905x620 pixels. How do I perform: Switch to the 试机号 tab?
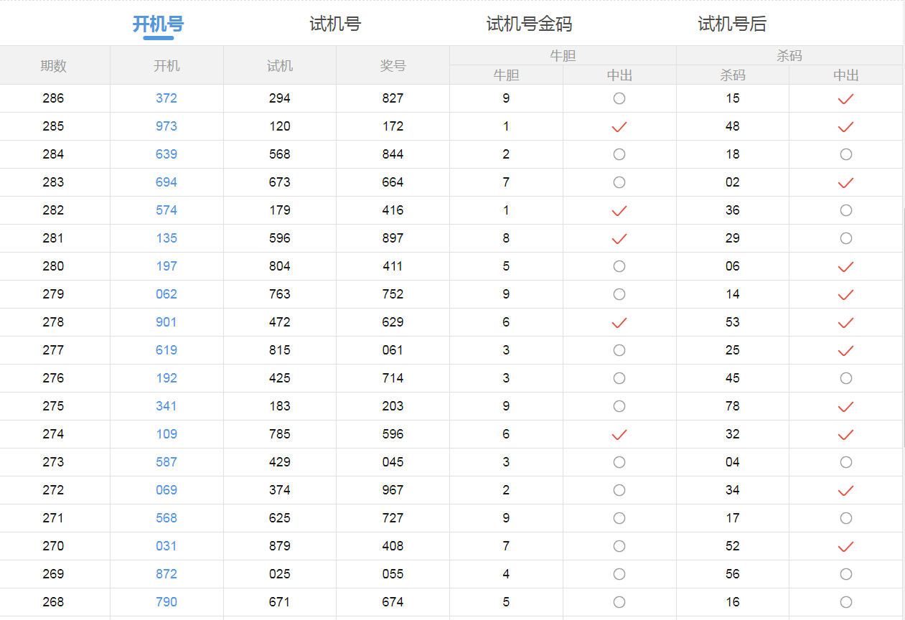tap(335, 24)
